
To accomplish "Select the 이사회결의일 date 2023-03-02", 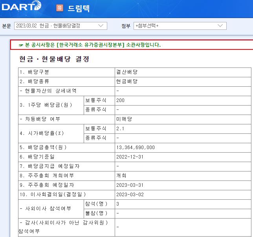I will click(x=130, y=194).
